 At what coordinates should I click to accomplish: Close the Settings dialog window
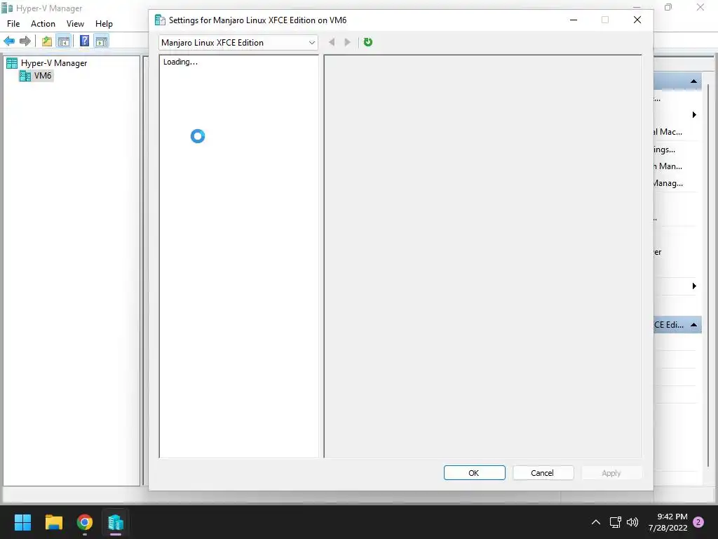click(x=637, y=20)
